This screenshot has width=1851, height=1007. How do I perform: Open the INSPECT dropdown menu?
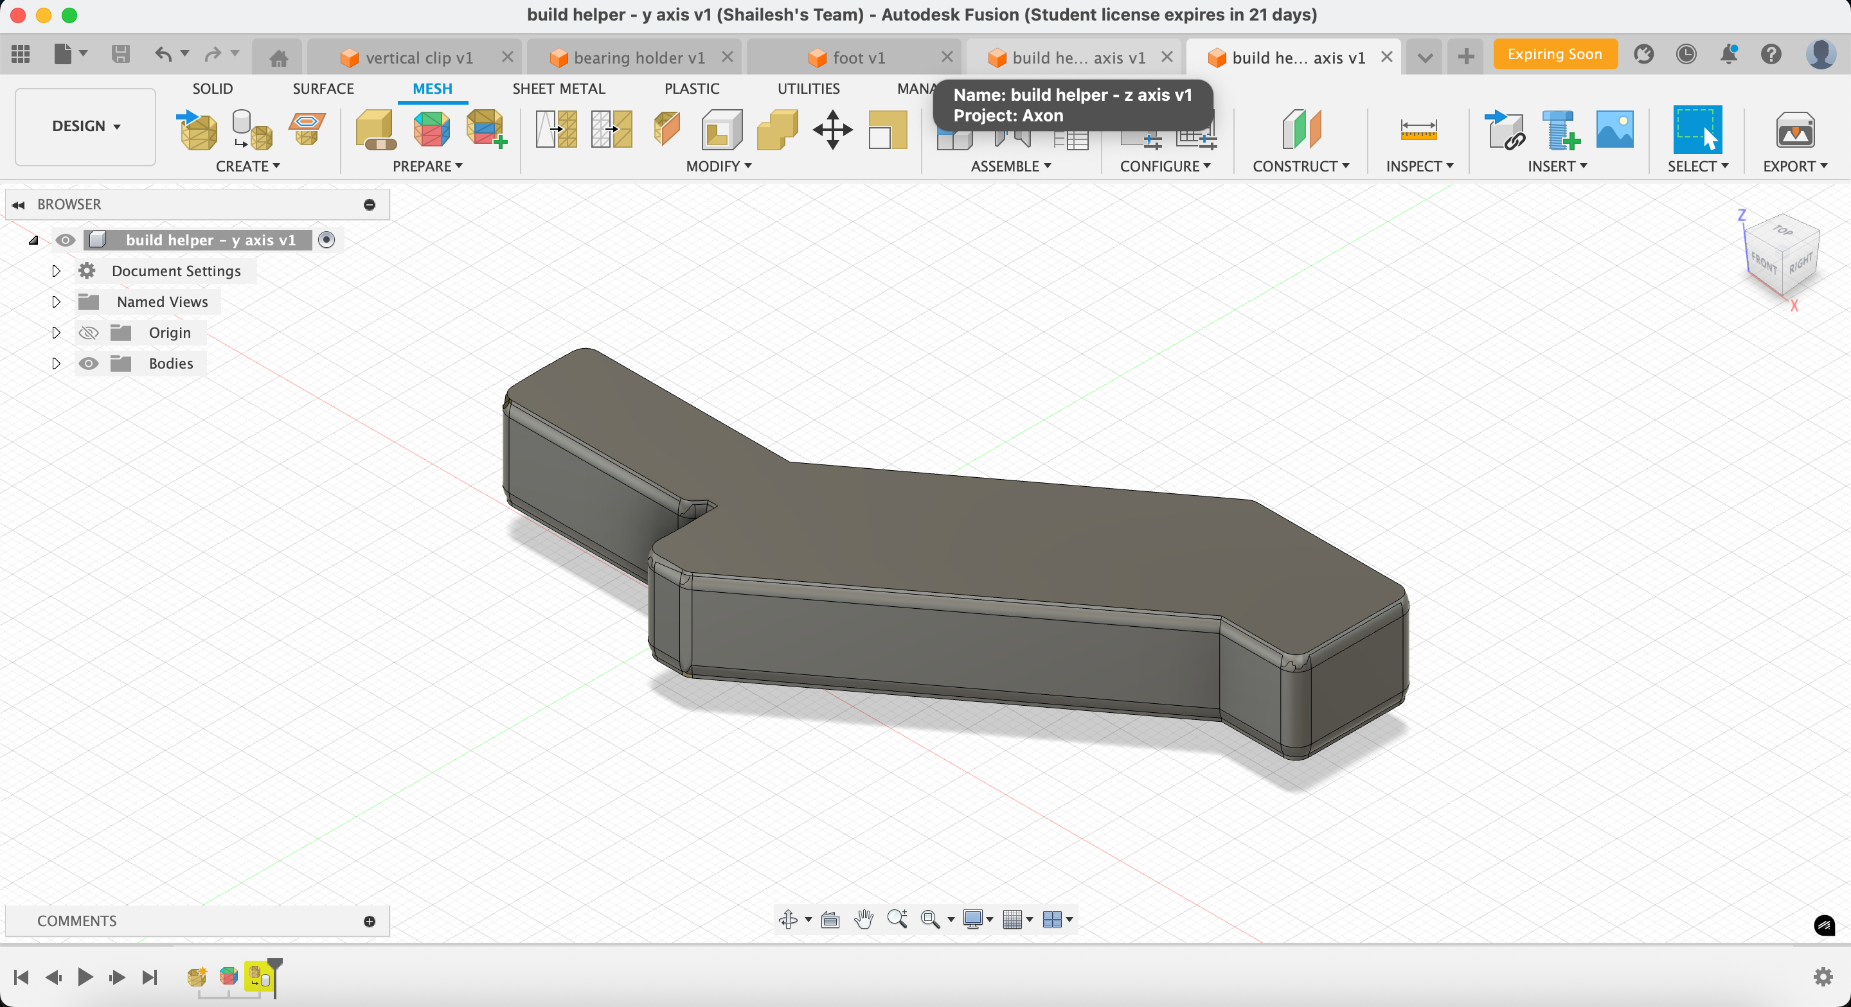click(1419, 166)
